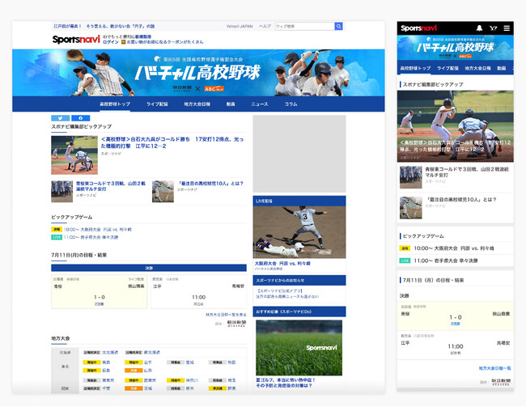This screenshot has height=407, width=526.
Task: Open the LIVE配信 video thumbnail
Action: pos(299,231)
